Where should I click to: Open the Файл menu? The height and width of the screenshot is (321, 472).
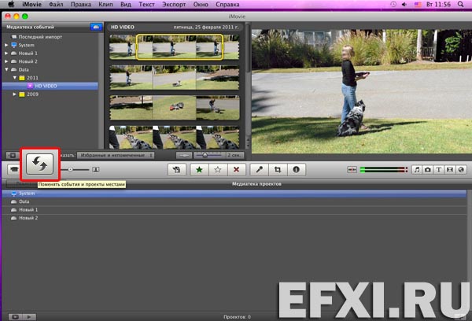[x=56, y=4]
